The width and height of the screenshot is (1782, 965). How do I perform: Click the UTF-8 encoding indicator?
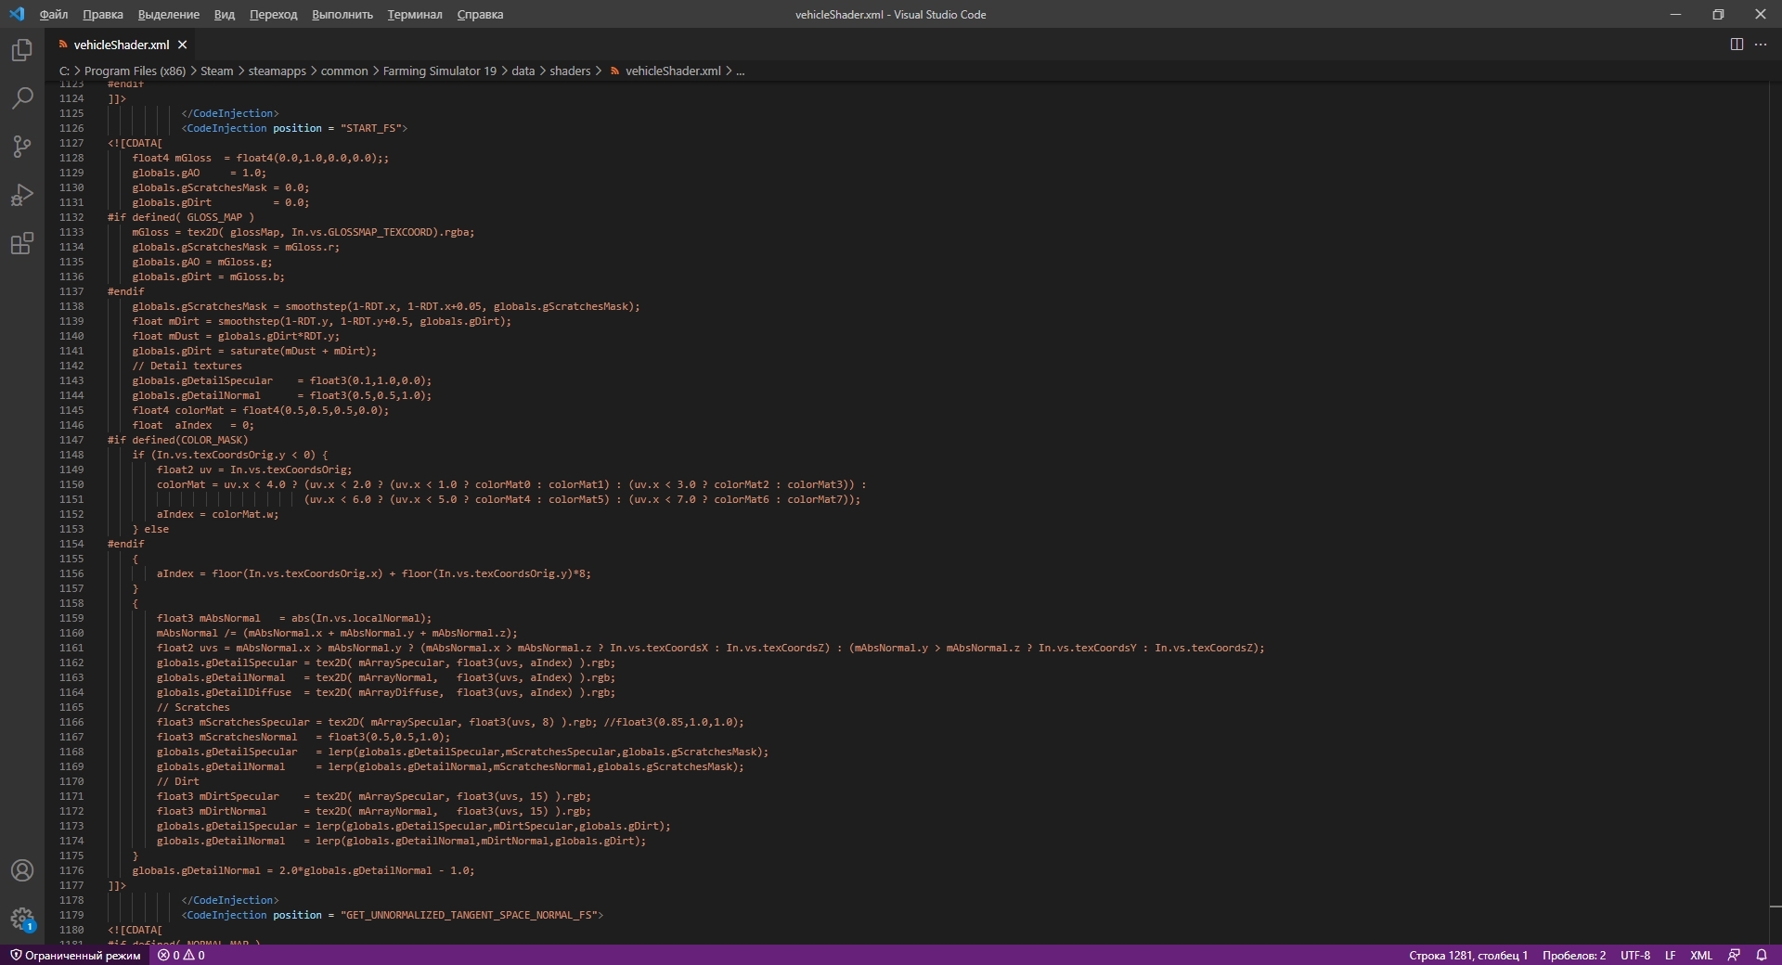pyautogui.click(x=1634, y=955)
